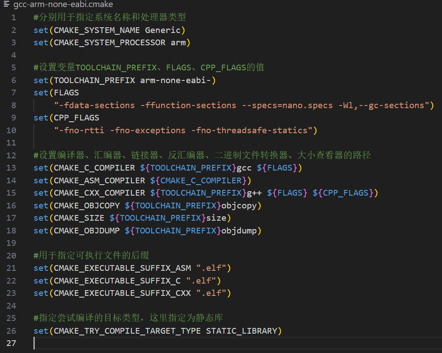Viewport: 442px width, 353px height.
Task: Click the CMAKE_SYSTEM_NAME variable text
Action: [x=97, y=30]
